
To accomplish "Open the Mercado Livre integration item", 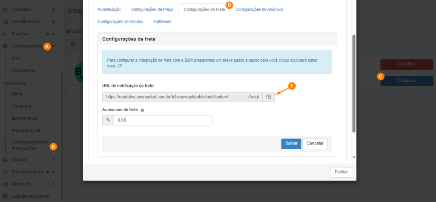I will pos(26,130).
